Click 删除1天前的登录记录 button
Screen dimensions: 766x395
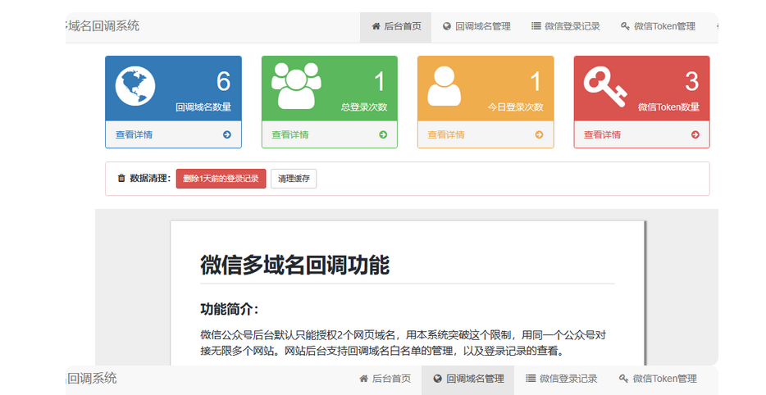click(x=221, y=179)
